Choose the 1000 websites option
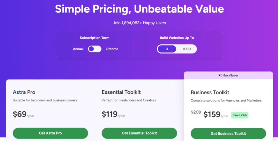The width and height of the screenshot is (278, 141). [x=187, y=49]
